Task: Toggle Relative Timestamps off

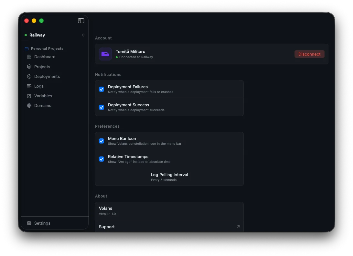Action: click(102, 159)
